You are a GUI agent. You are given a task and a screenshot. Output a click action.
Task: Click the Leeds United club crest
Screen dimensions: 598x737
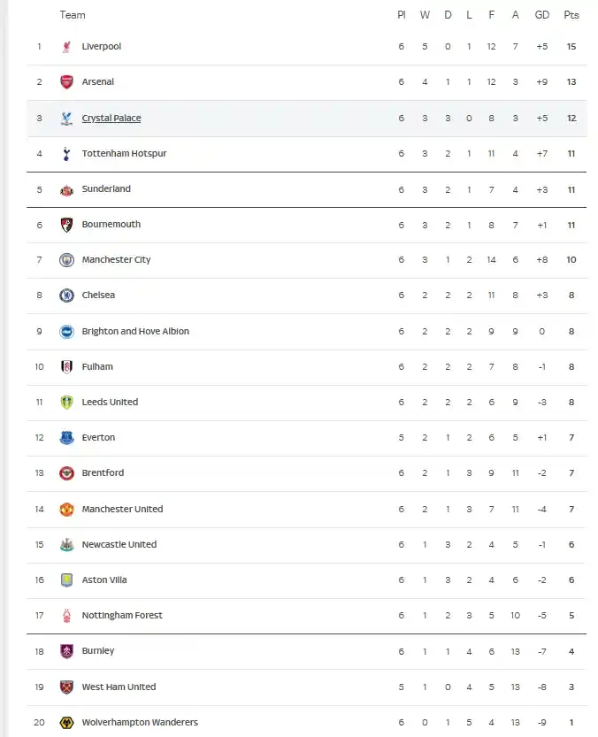(x=66, y=402)
